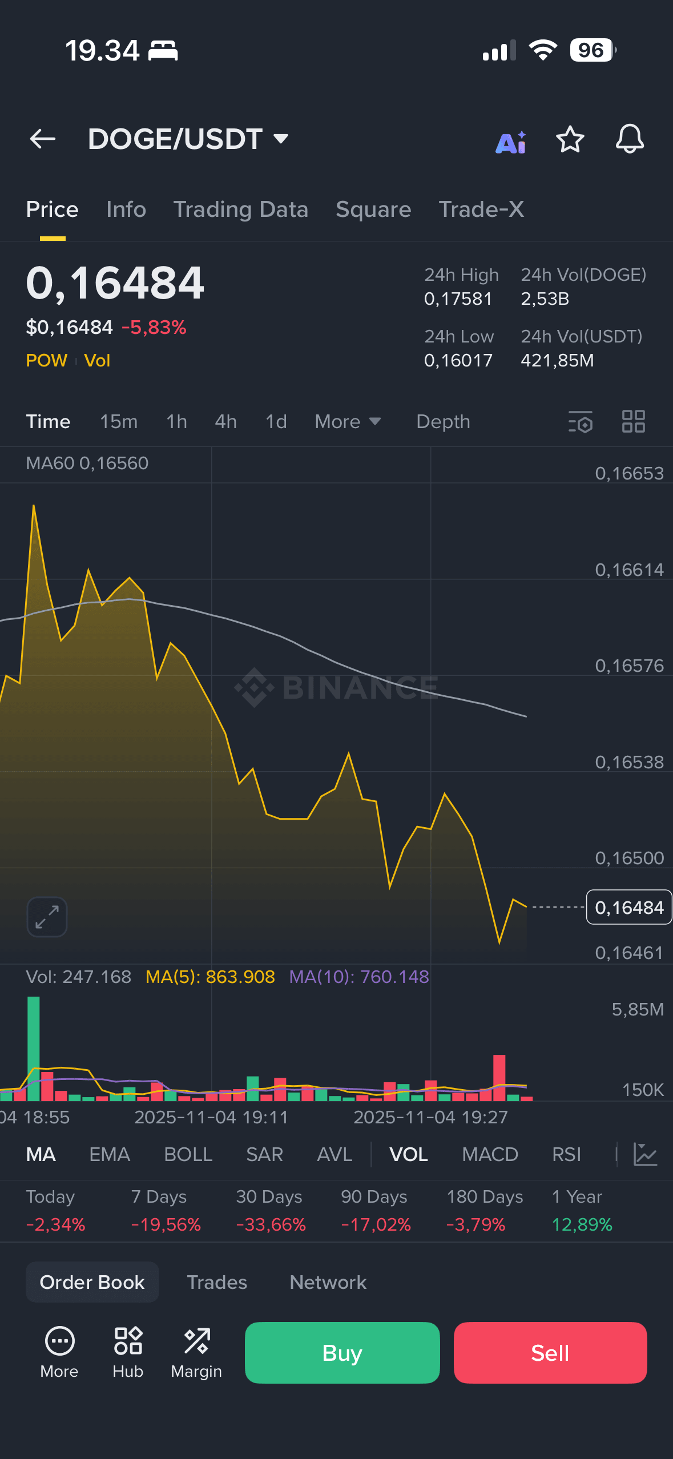The width and height of the screenshot is (673, 1459).
Task: Set a price alert with bell icon
Action: pos(630,139)
